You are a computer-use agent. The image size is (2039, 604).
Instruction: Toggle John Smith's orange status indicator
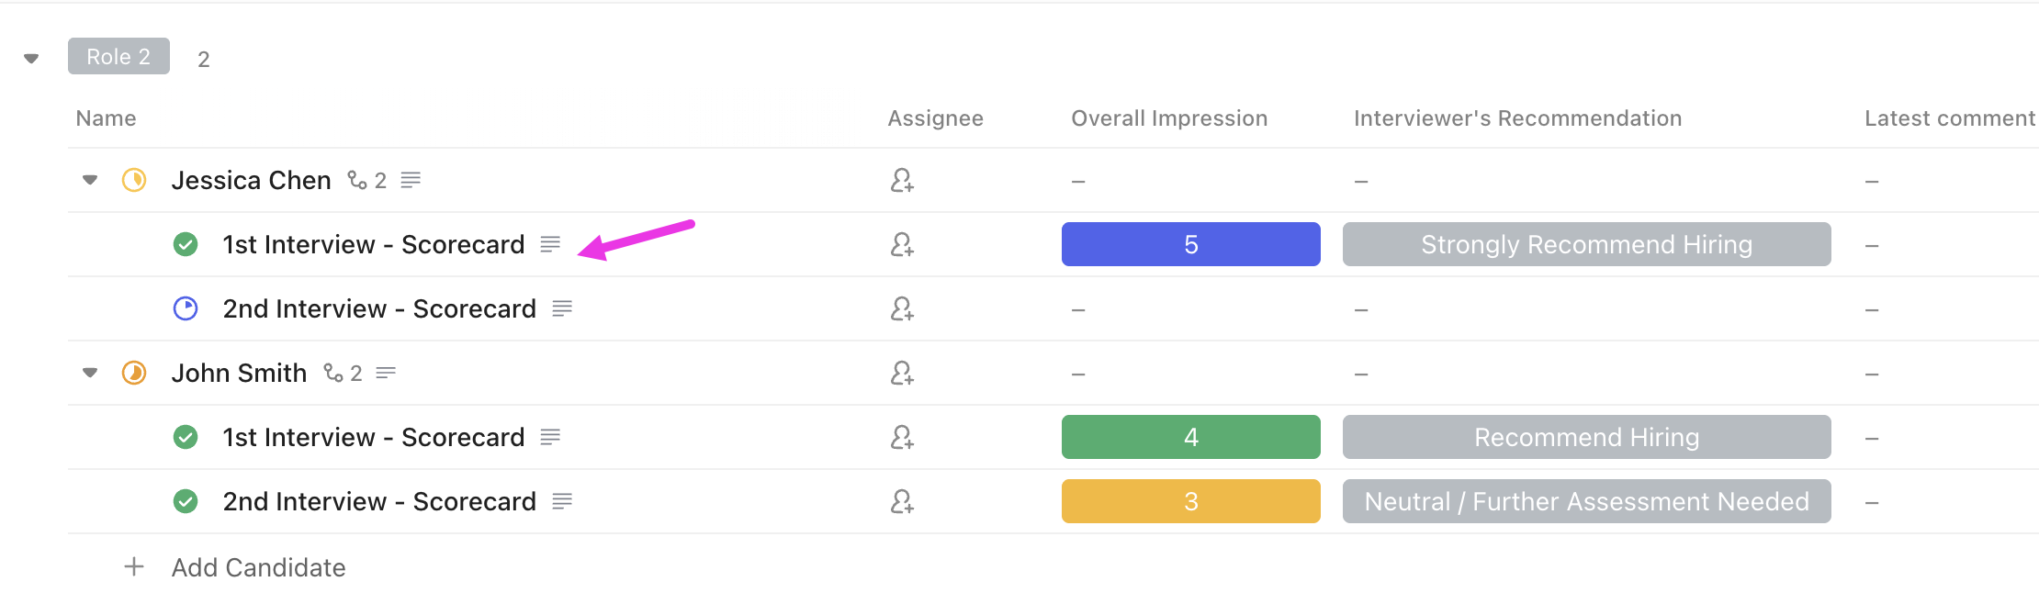point(133,373)
